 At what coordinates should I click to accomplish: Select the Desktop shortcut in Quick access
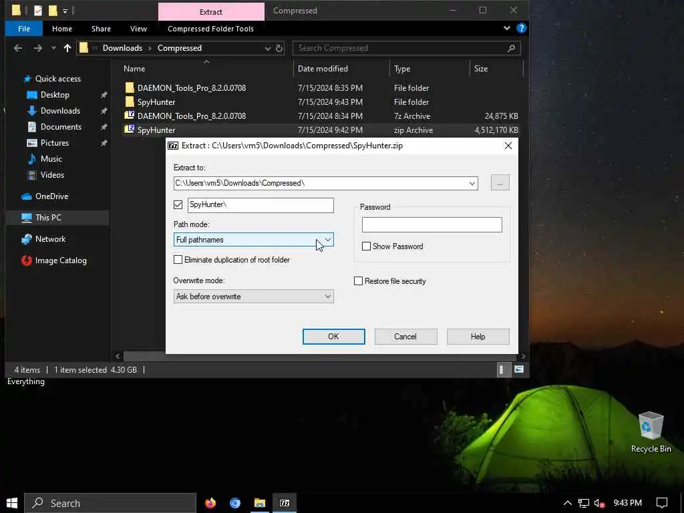coord(55,95)
